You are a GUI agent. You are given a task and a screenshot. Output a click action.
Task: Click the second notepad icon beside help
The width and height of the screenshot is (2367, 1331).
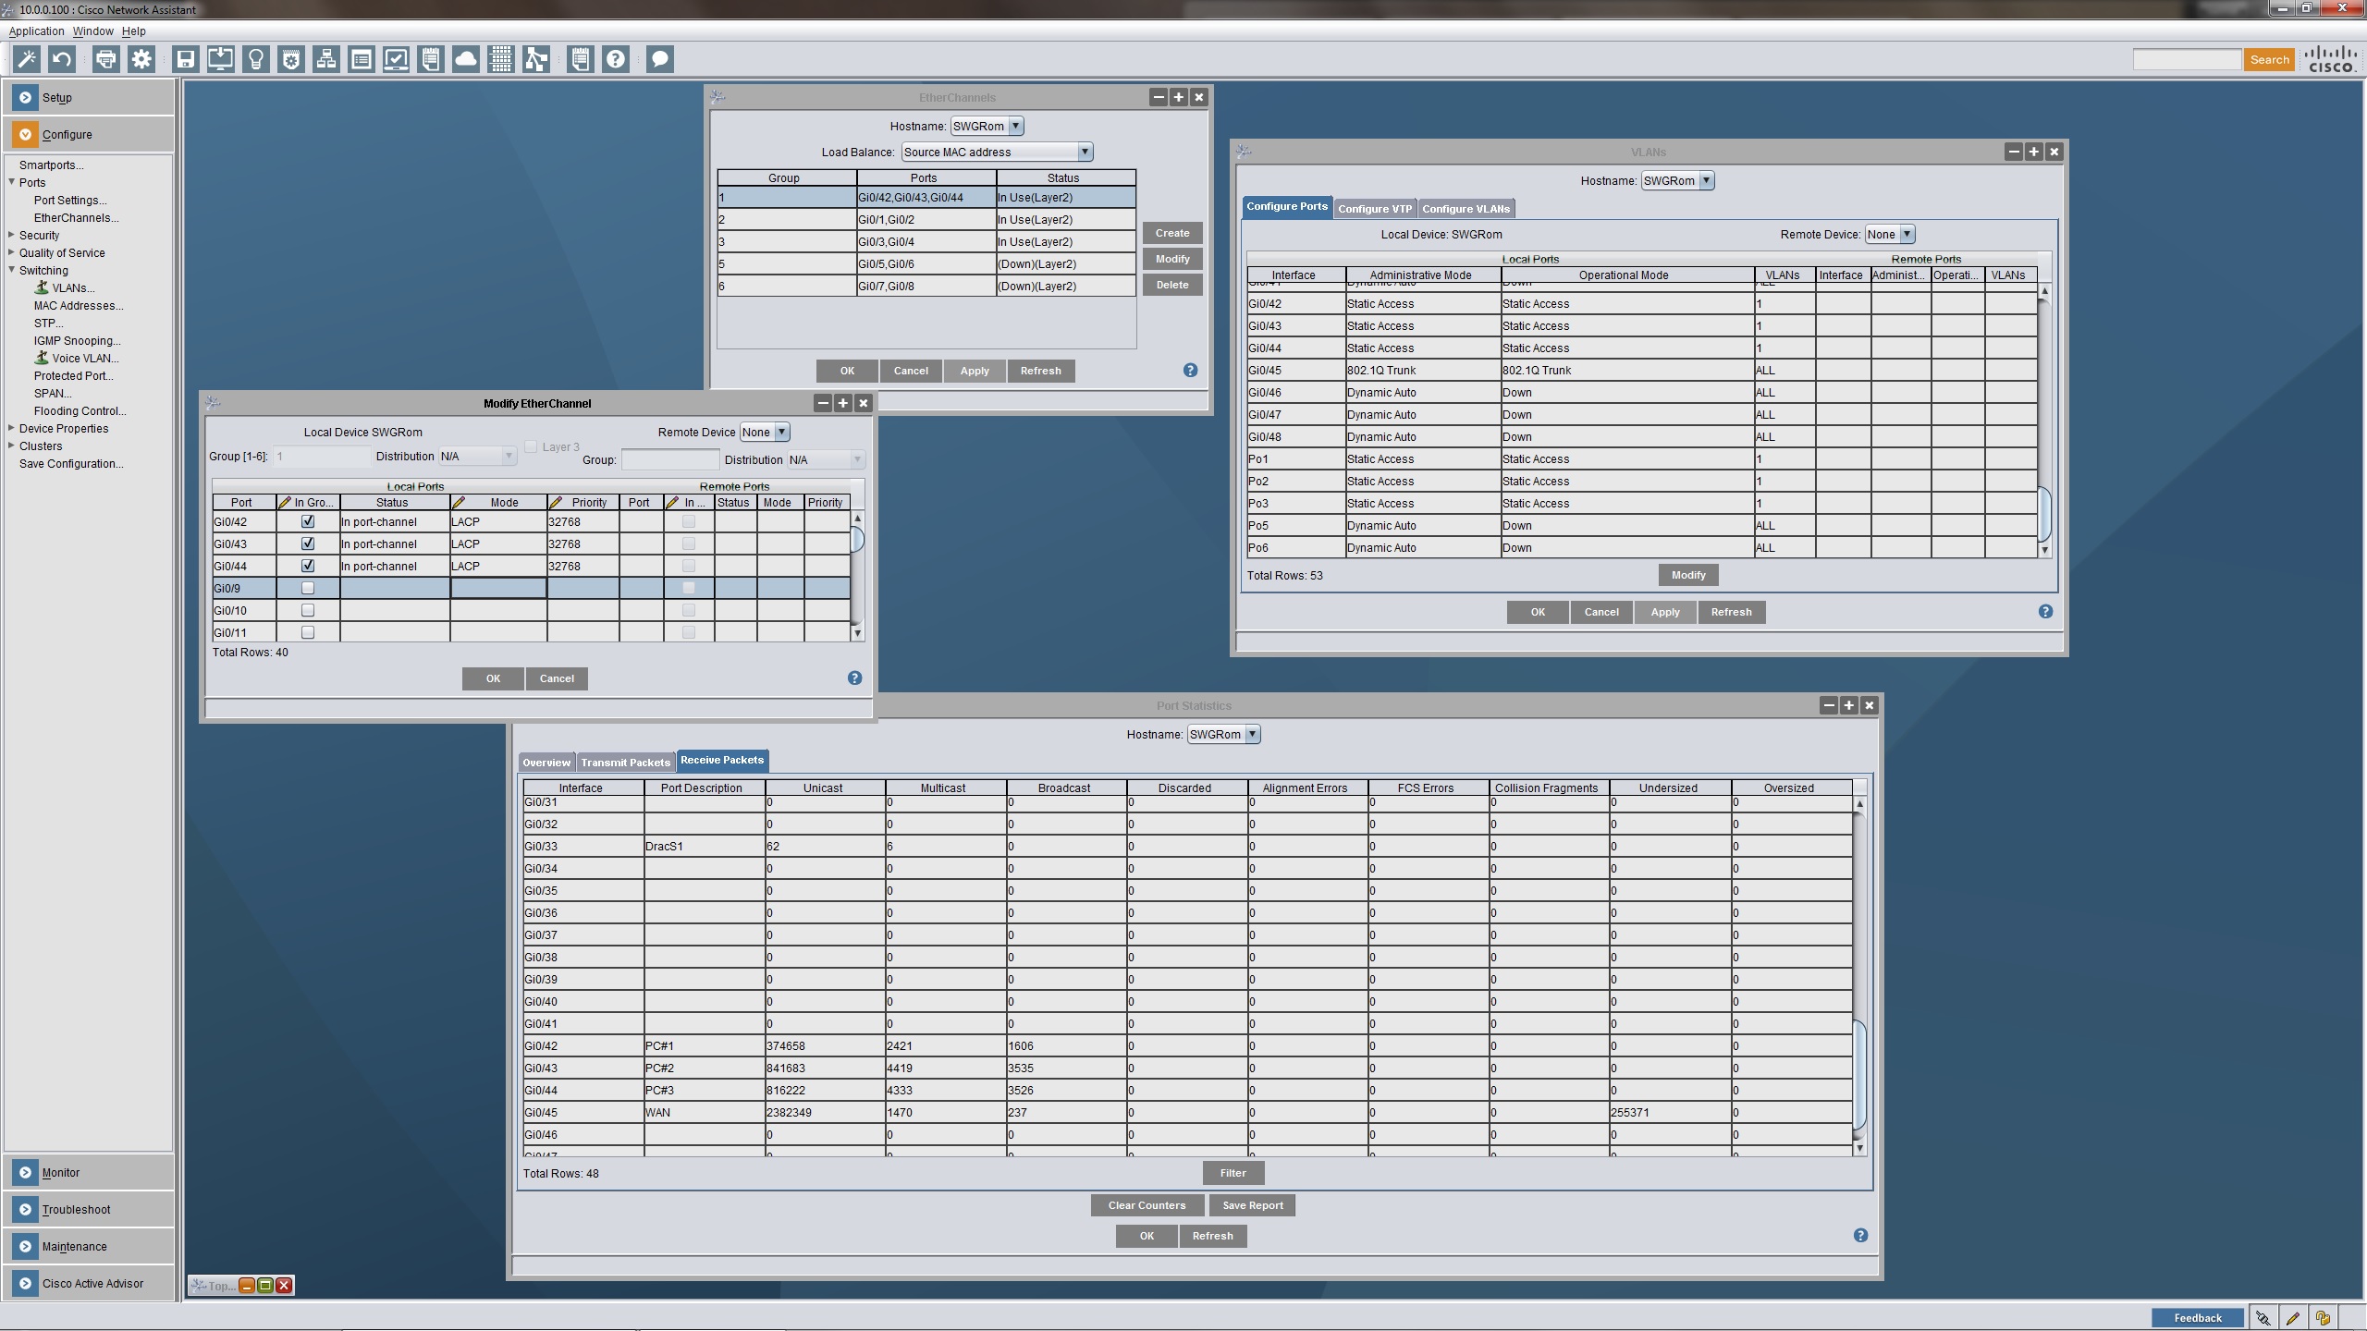[x=581, y=60]
